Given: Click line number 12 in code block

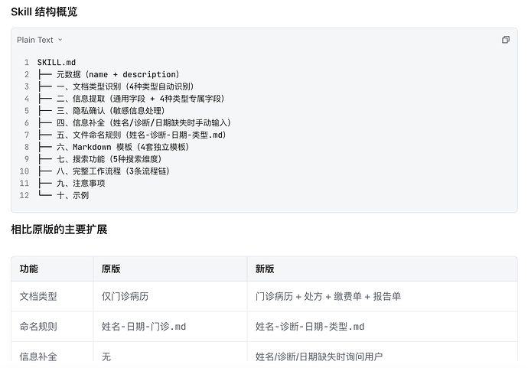Looking at the screenshot, I should click(24, 195).
